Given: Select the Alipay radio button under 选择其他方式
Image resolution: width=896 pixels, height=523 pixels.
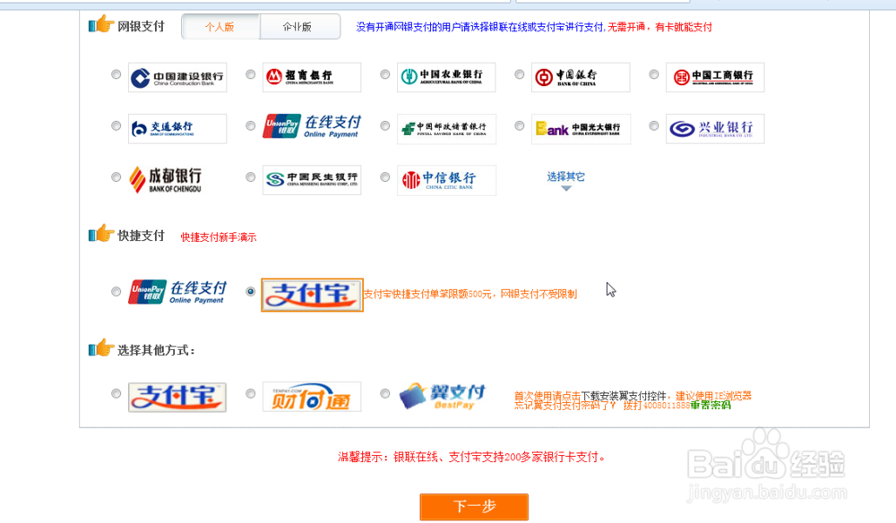Looking at the screenshot, I should point(116,393).
